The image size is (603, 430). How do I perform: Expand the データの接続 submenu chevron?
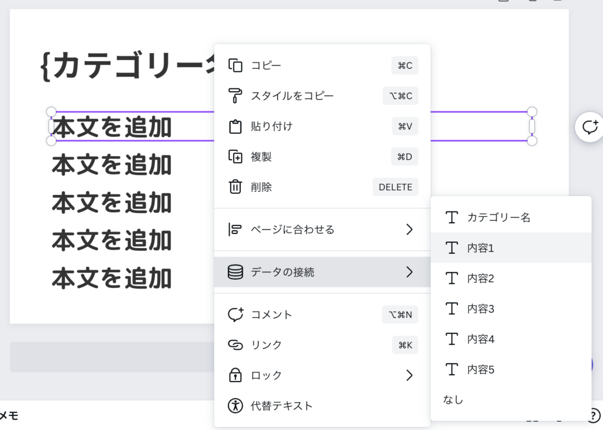point(409,272)
